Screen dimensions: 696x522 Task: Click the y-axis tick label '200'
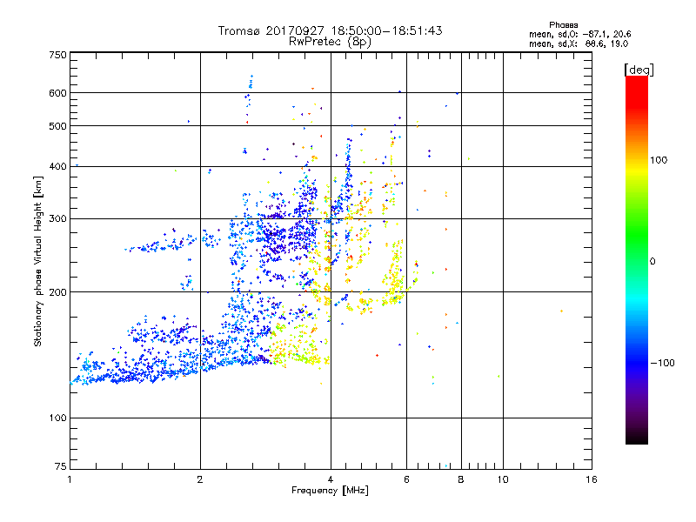pyautogui.click(x=57, y=292)
